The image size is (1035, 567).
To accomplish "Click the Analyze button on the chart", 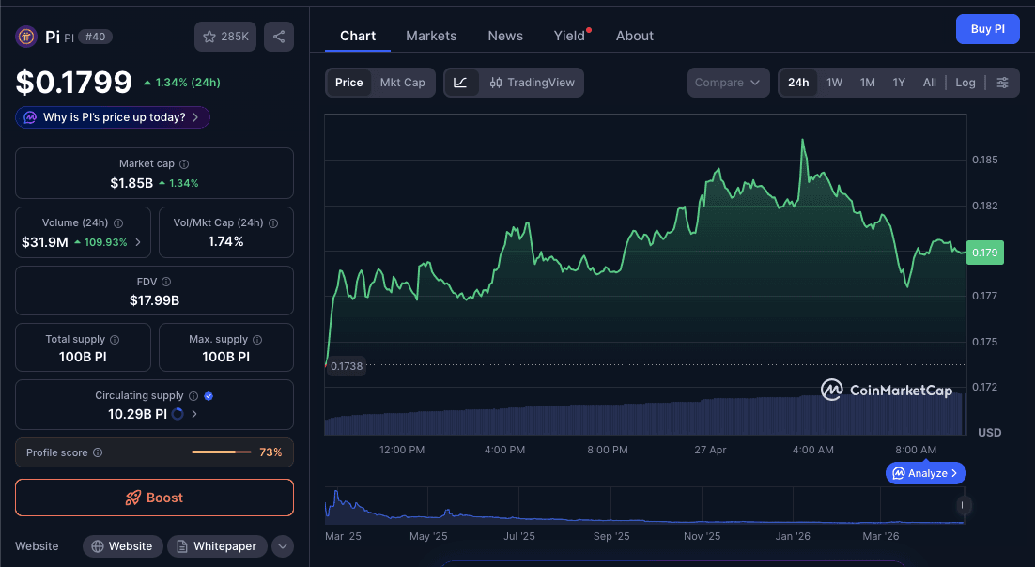I will coord(925,473).
